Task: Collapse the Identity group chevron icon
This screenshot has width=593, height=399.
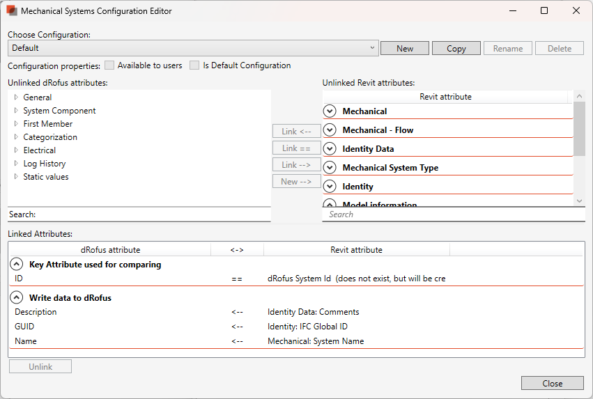Action: (x=330, y=187)
